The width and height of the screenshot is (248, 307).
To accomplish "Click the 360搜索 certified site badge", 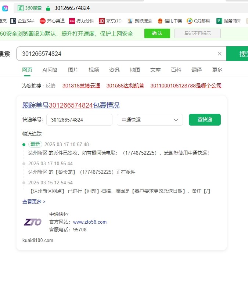I will pos(30,8).
